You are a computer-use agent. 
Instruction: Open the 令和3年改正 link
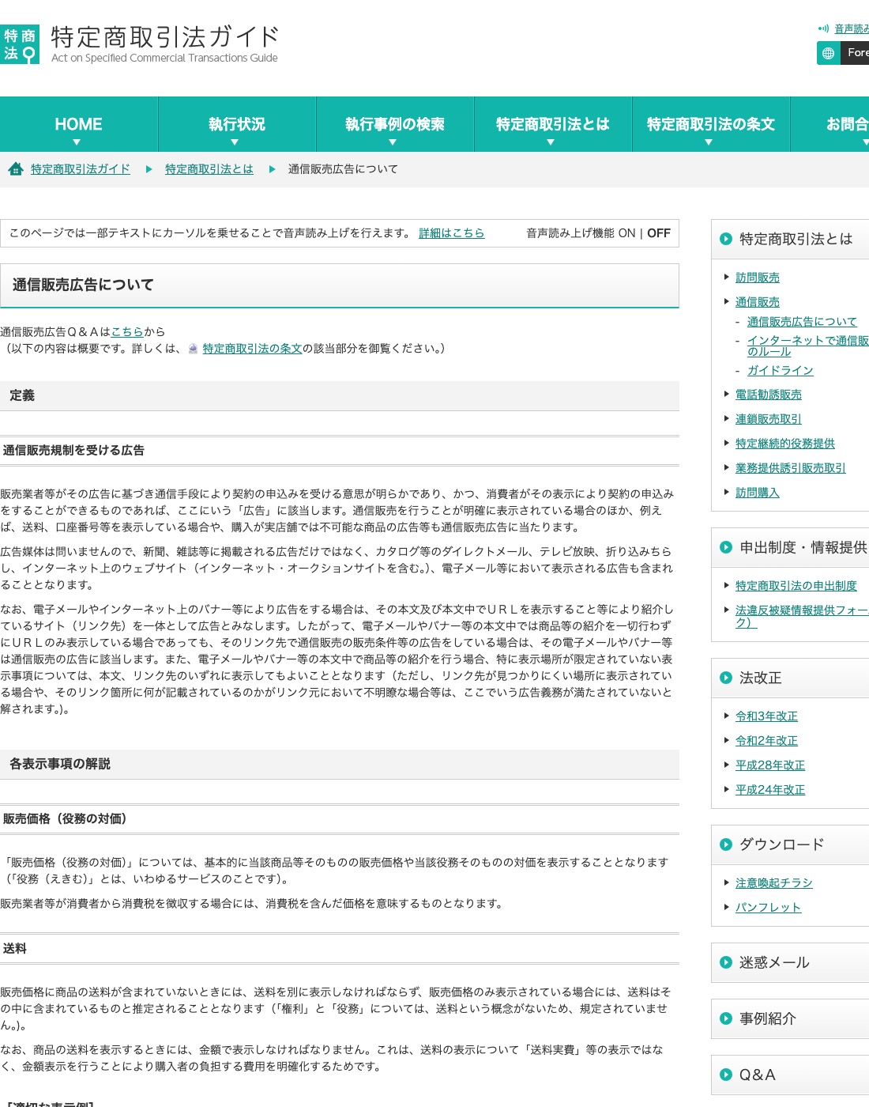coord(766,716)
